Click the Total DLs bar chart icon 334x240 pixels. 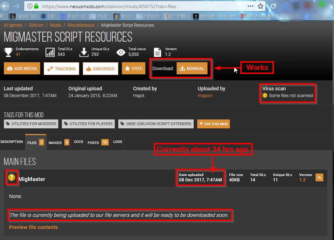[x=50, y=52]
